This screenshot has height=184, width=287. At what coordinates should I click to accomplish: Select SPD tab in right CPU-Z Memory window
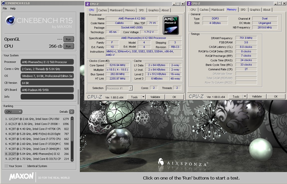tap(243, 10)
